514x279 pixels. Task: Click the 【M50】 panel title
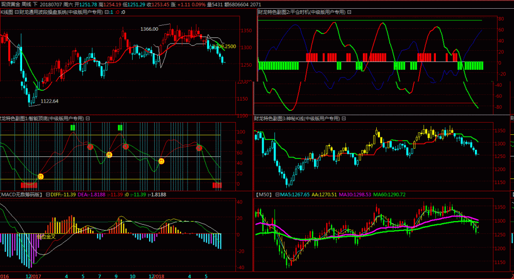[x=264, y=194]
